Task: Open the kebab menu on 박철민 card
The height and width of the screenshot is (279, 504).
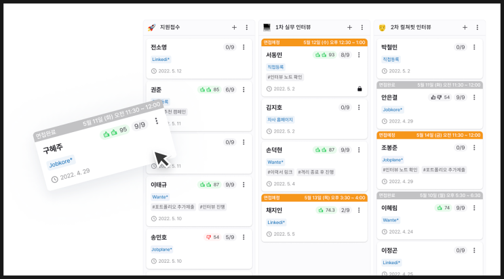Action: click(474, 47)
